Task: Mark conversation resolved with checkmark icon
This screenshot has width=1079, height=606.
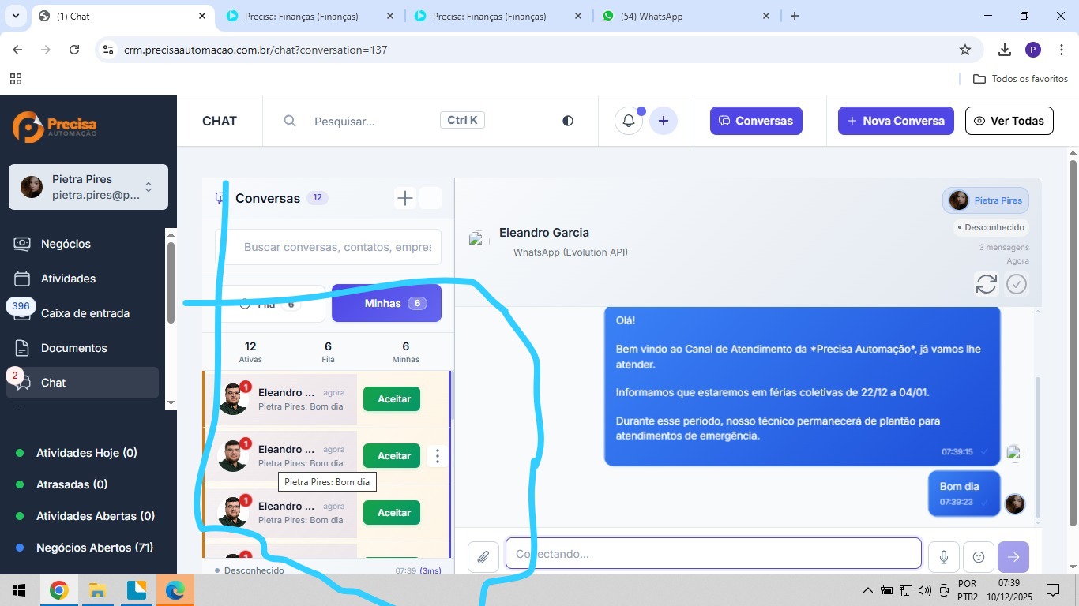Action: coord(1017,284)
